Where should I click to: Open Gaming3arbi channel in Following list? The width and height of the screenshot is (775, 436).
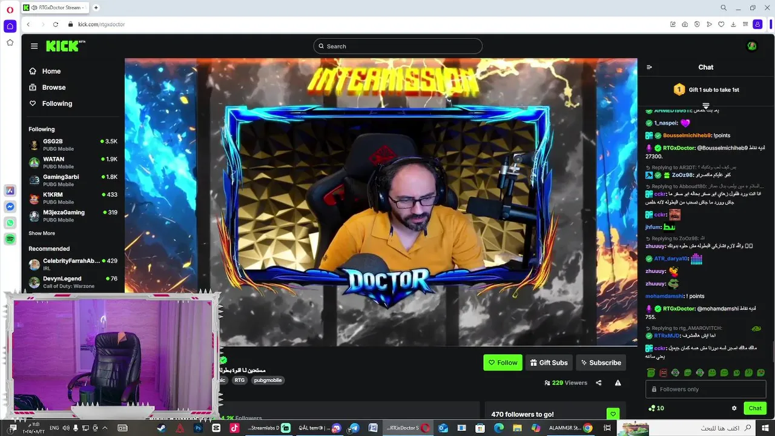[x=73, y=180]
